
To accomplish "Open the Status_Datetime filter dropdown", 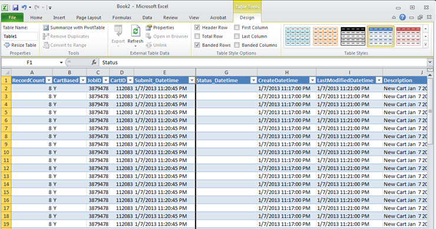I will [253, 80].
